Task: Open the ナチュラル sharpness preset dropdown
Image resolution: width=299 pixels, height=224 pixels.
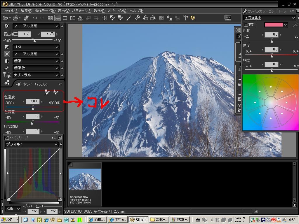Action: [36, 75]
